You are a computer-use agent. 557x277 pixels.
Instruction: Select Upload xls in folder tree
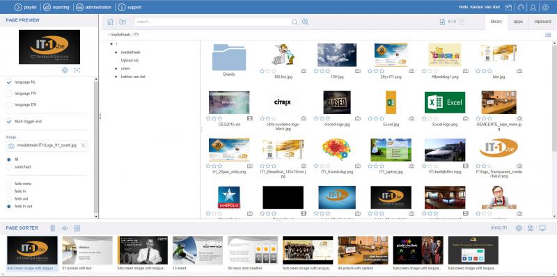click(130, 61)
